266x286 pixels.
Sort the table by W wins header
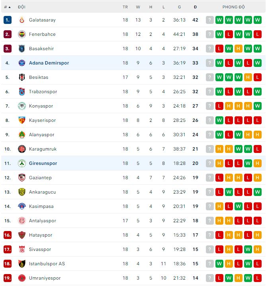point(138,7)
